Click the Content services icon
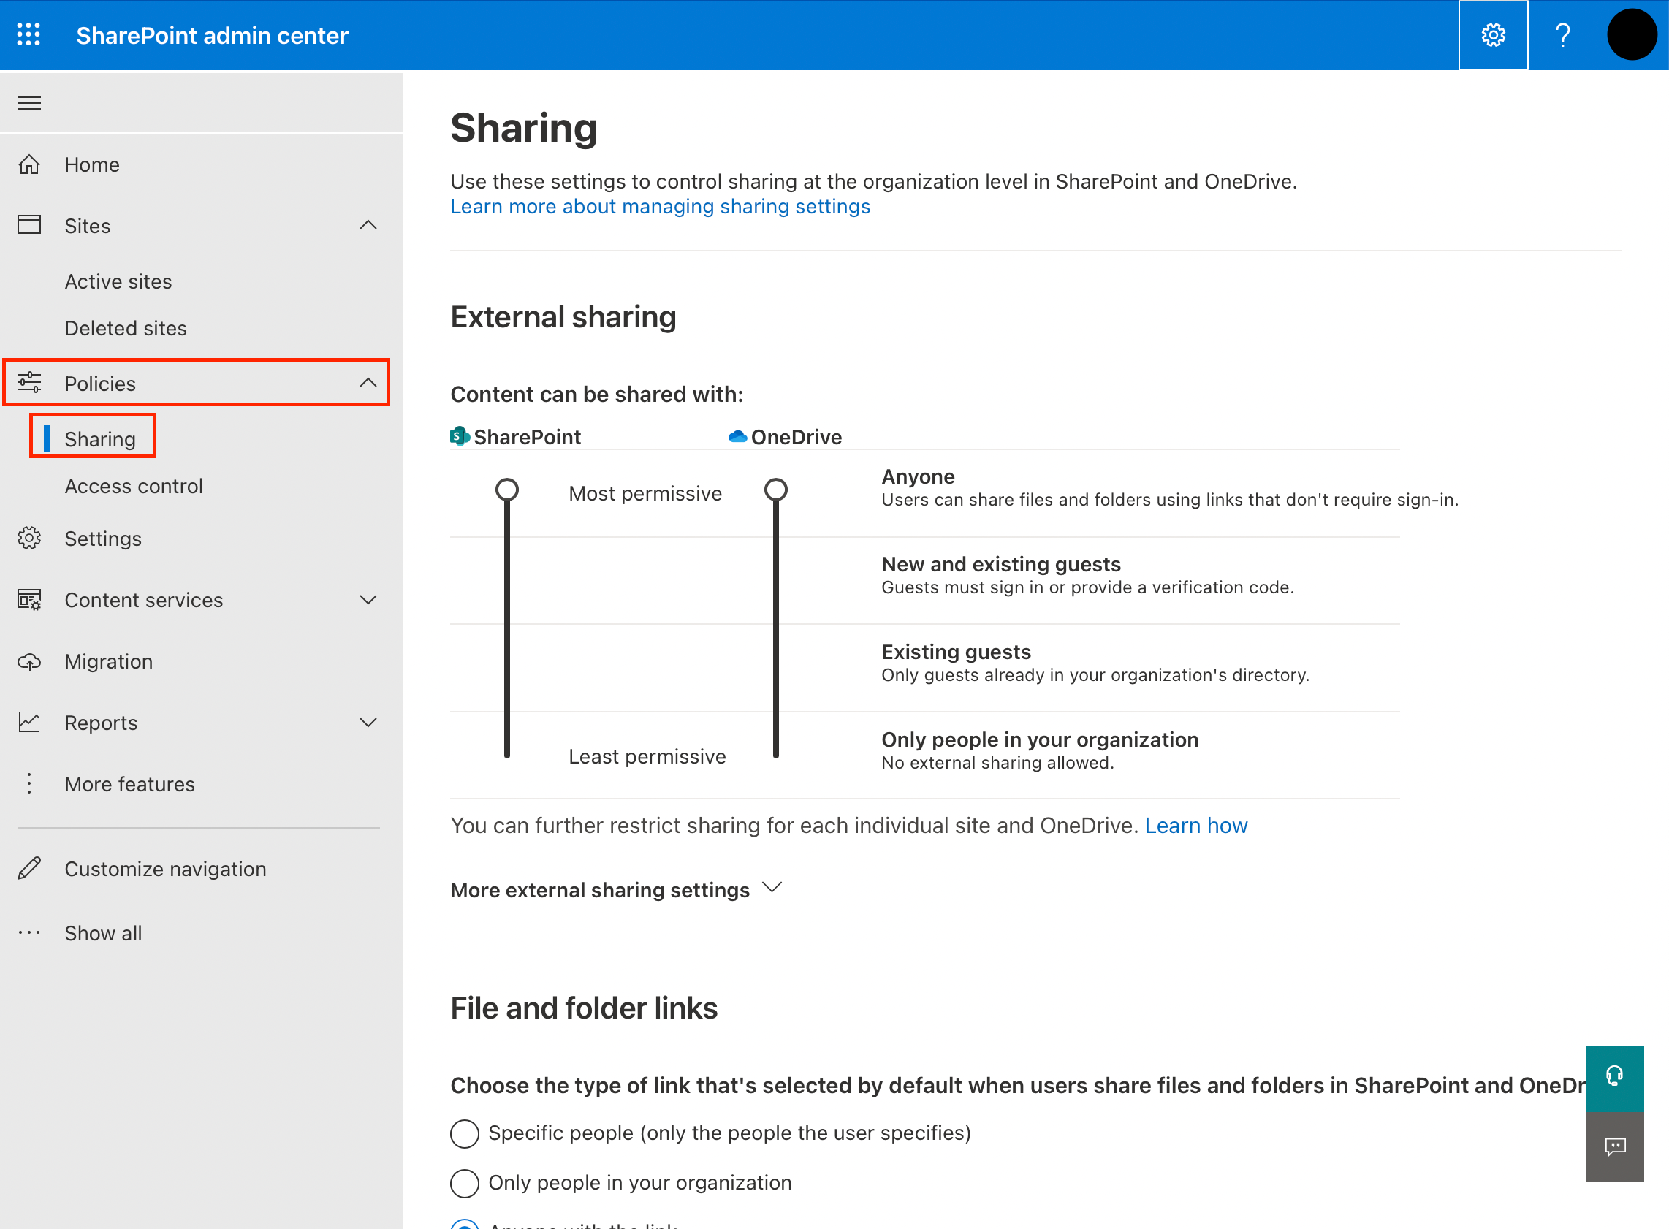 coord(29,600)
